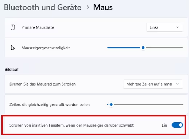Click the Ein label next to the toggle
This screenshot has height=139, width=189.
pyautogui.click(x=164, y=125)
